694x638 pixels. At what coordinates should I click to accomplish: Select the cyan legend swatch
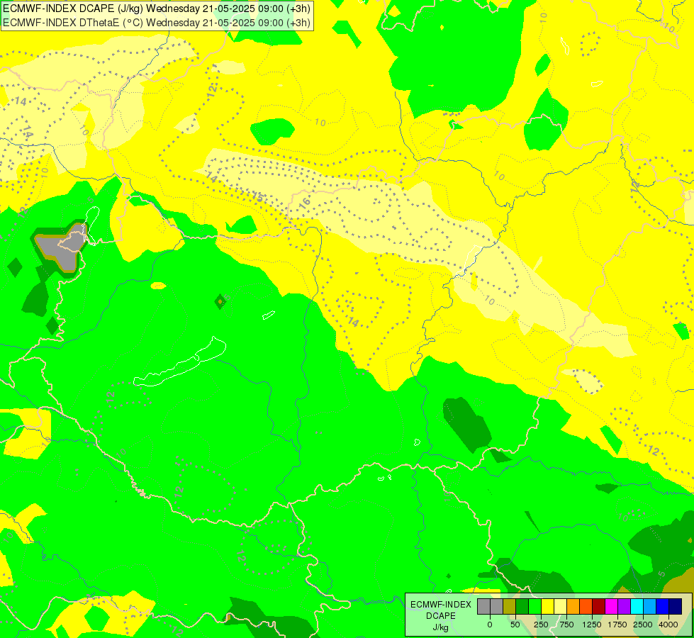[637, 606]
